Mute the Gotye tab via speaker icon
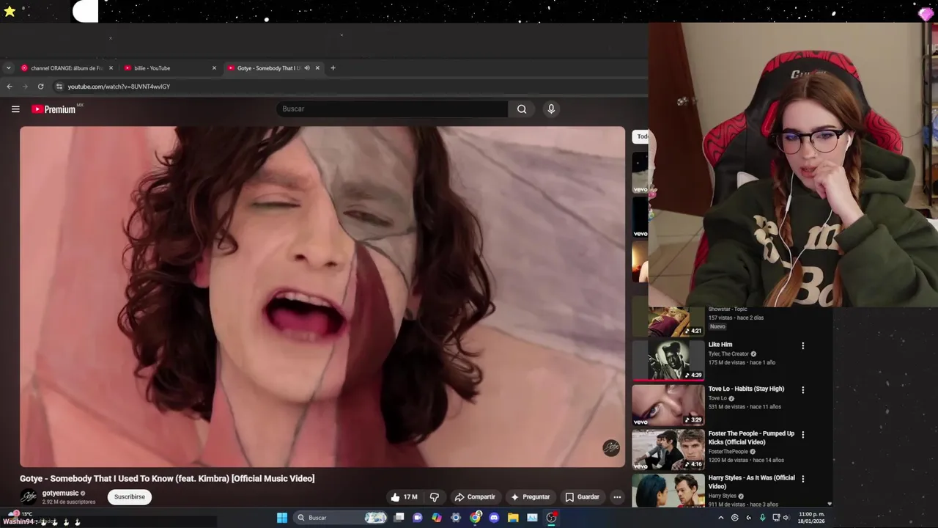 pos(307,68)
